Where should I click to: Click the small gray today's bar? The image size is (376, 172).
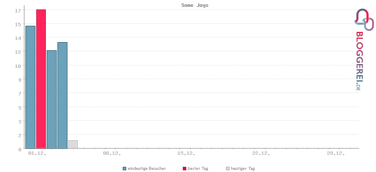pyautogui.click(x=73, y=144)
